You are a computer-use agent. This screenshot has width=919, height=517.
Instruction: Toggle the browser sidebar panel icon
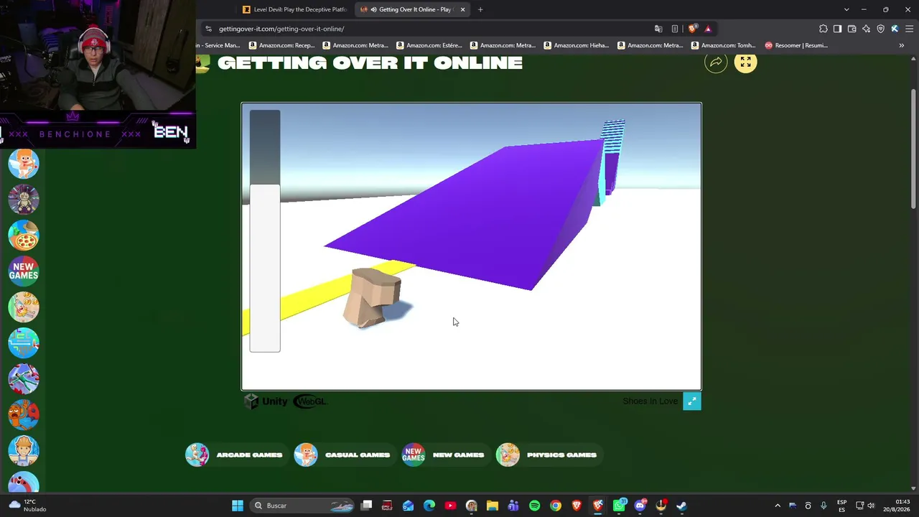point(837,29)
